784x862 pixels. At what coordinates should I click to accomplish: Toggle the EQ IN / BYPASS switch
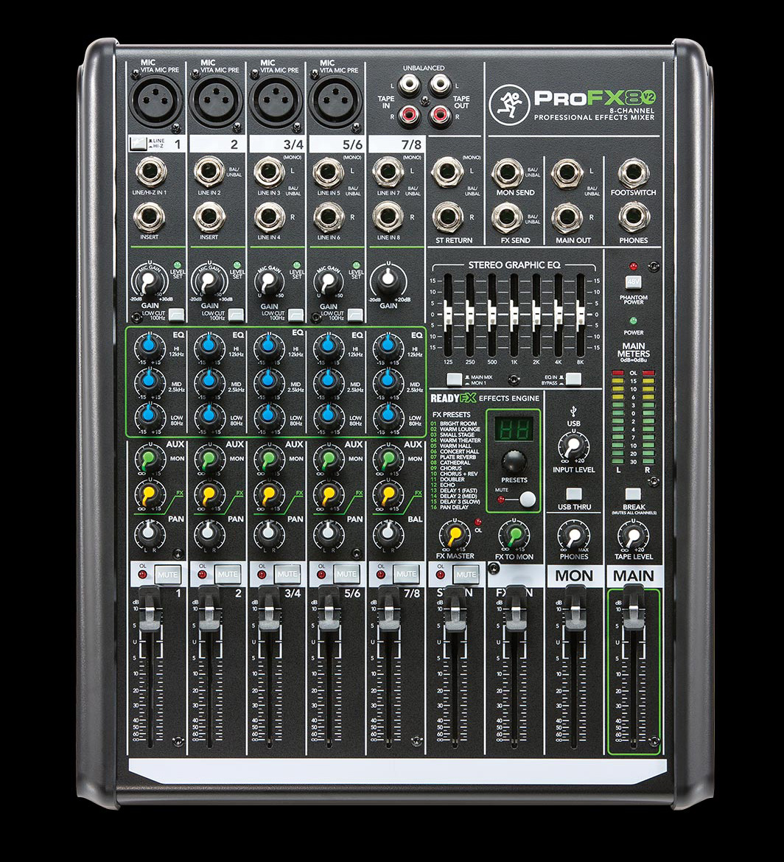(x=573, y=379)
